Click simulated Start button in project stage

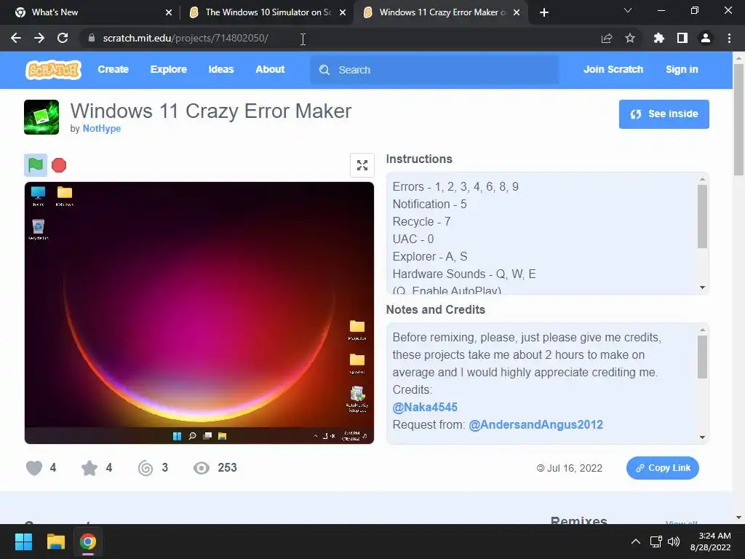[x=178, y=436]
